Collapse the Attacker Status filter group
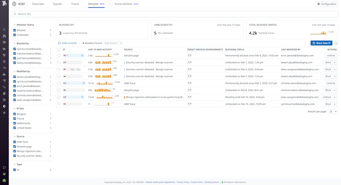Viewport: 341px width, 185px height. click(14, 25)
